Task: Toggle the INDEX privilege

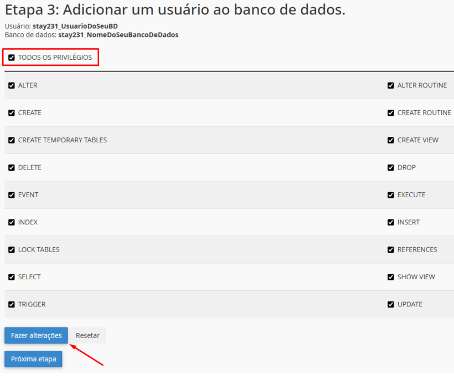Action: click(x=12, y=222)
